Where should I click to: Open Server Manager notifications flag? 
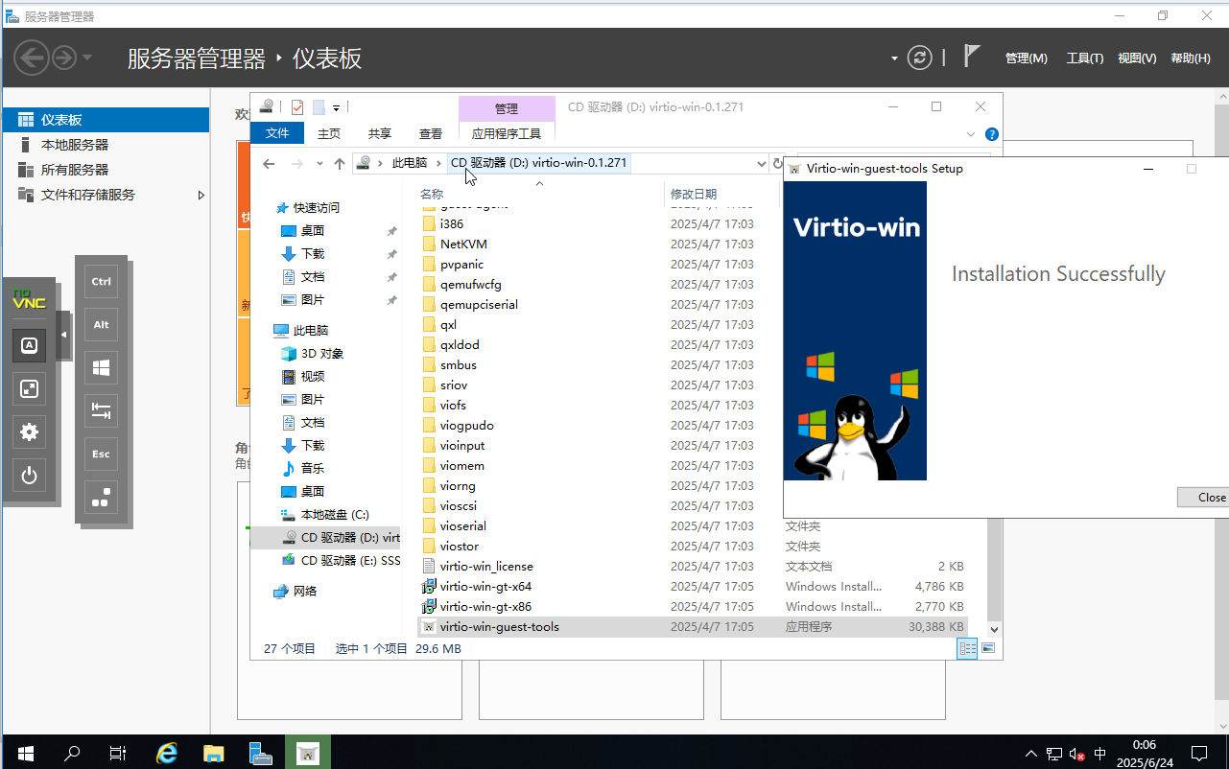tap(972, 57)
